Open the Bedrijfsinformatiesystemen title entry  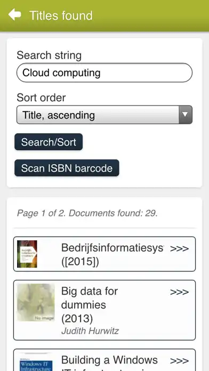pyautogui.click(x=104, y=254)
